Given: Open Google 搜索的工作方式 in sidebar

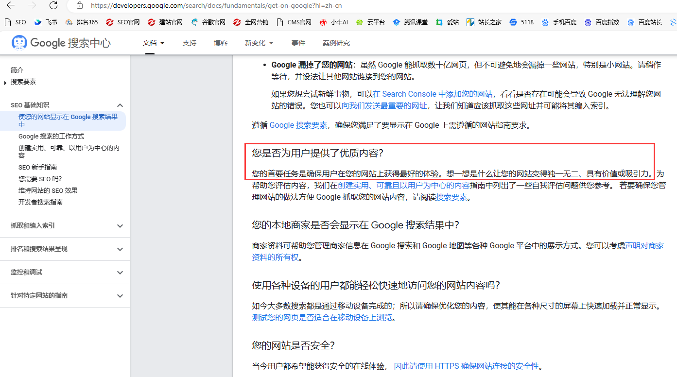Looking at the screenshot, I should pos(51,136).
